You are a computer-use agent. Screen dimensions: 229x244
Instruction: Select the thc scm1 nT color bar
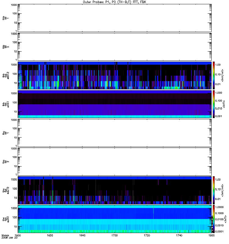pyautogui.click(x=214, y=219)
